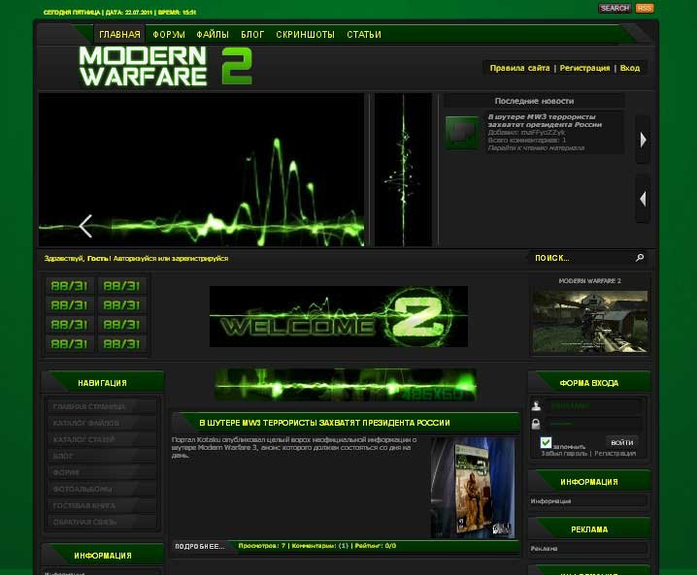
Task: Focus the password field
Action: [594, 424]
